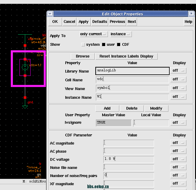Click lvsIgnore Local Value field
This screenshot has height=190, width=196.
(x=151, y=123)
